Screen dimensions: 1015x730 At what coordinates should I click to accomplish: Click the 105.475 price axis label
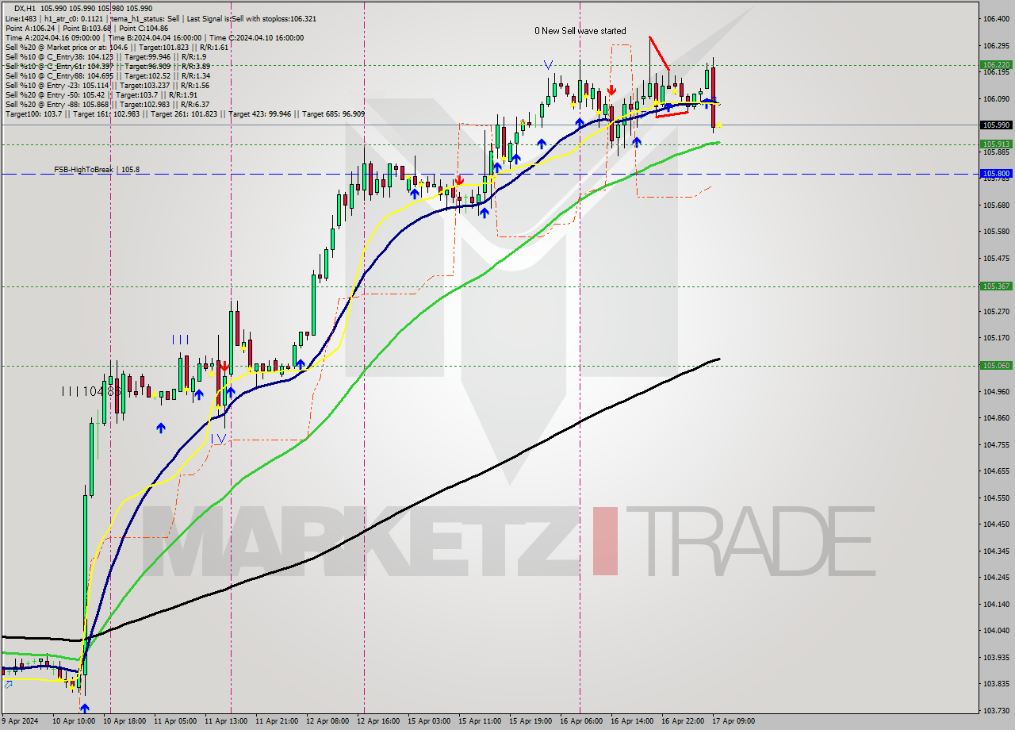pos(996,258)
